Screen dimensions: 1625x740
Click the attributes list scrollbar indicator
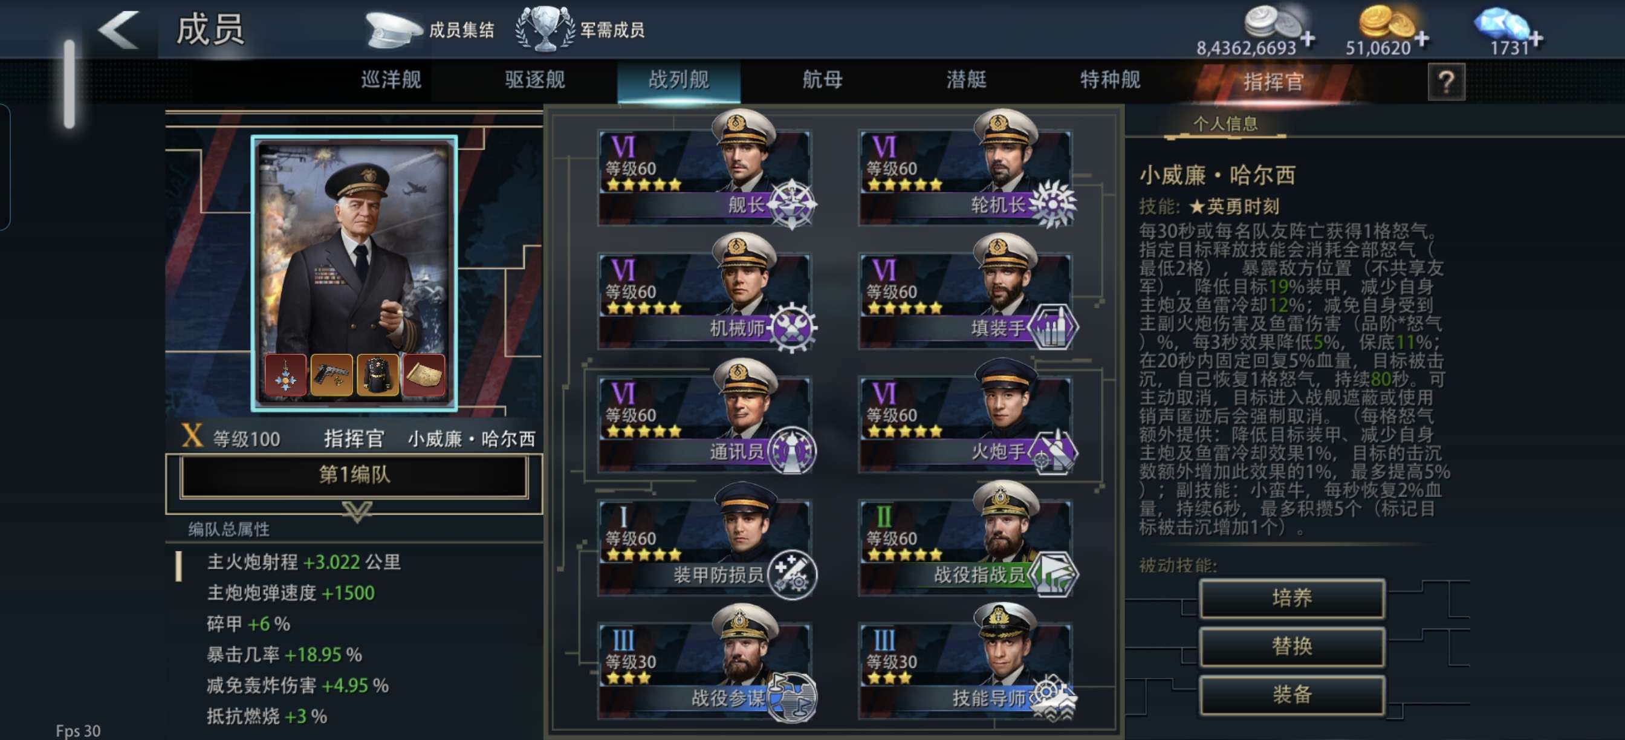(179, 566)
